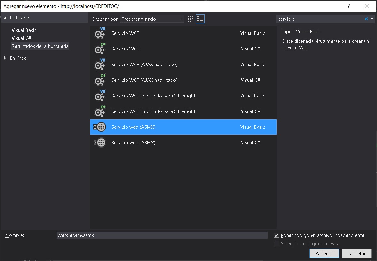This screenshot has width=377, height=261.
Task: Click the VB Servicio WCF AJAX habilitado icon
Action: [100, 65]
